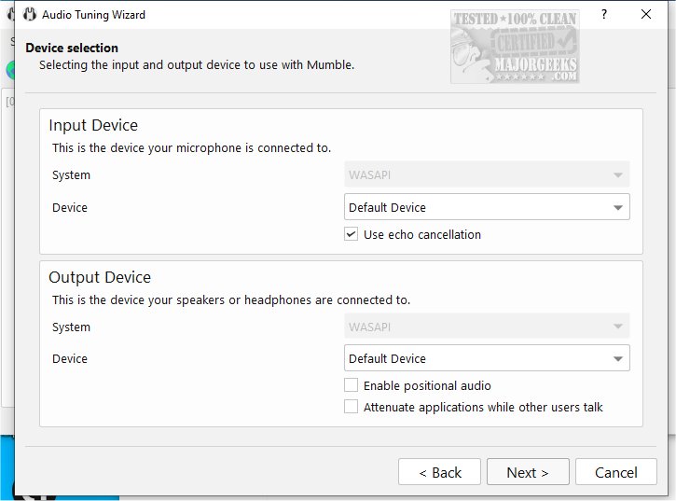The image size is (676, 501).
Task: Cancel the audio wizard
Action: click(x=615, y=472)
